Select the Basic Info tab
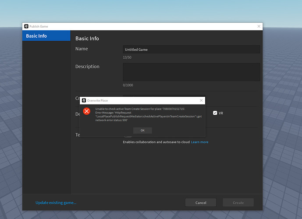Screen dimensions: 302x219 (46, 36)
